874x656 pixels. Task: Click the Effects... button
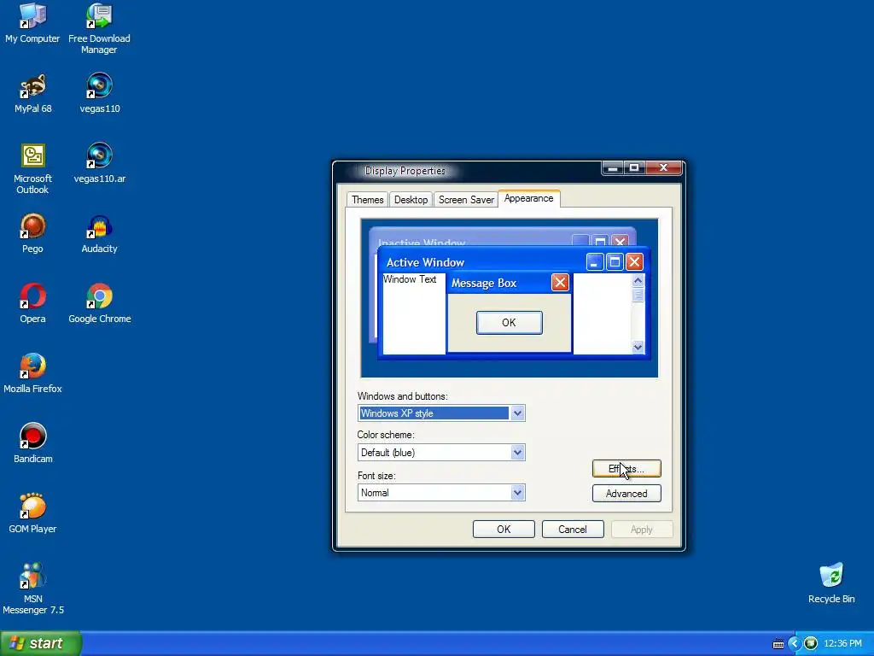[626, 469]
